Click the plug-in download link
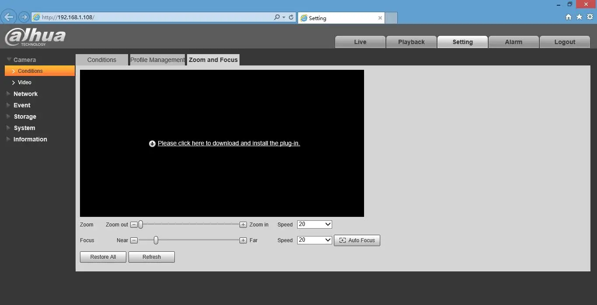The width and height of the screenshot is (597, 305). click(229, 143)
